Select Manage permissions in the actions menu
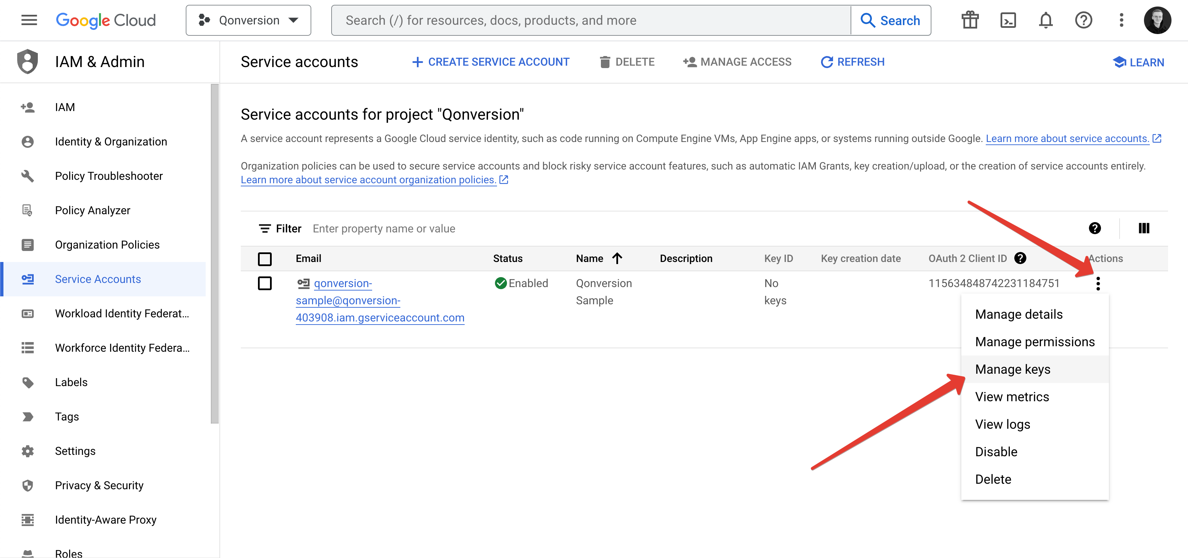 click(x=1035, y=342)
